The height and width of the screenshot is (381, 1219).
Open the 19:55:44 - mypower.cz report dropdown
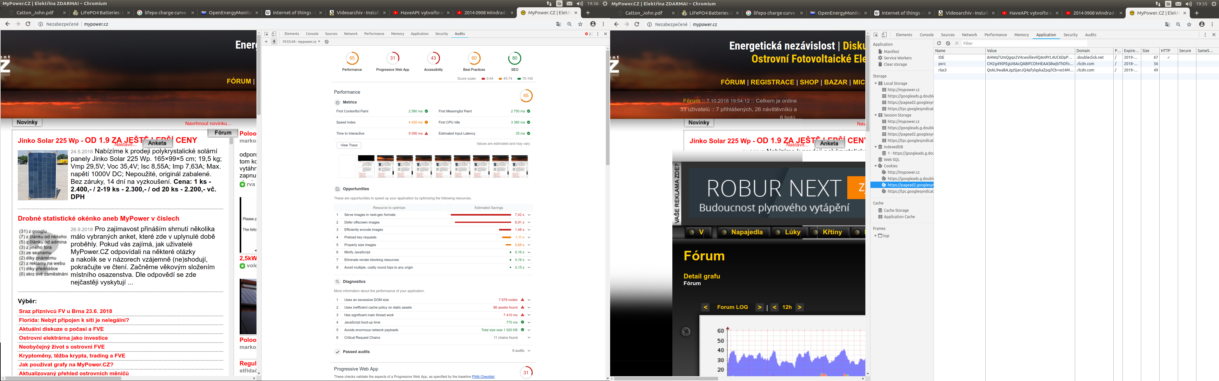point(301,42)
